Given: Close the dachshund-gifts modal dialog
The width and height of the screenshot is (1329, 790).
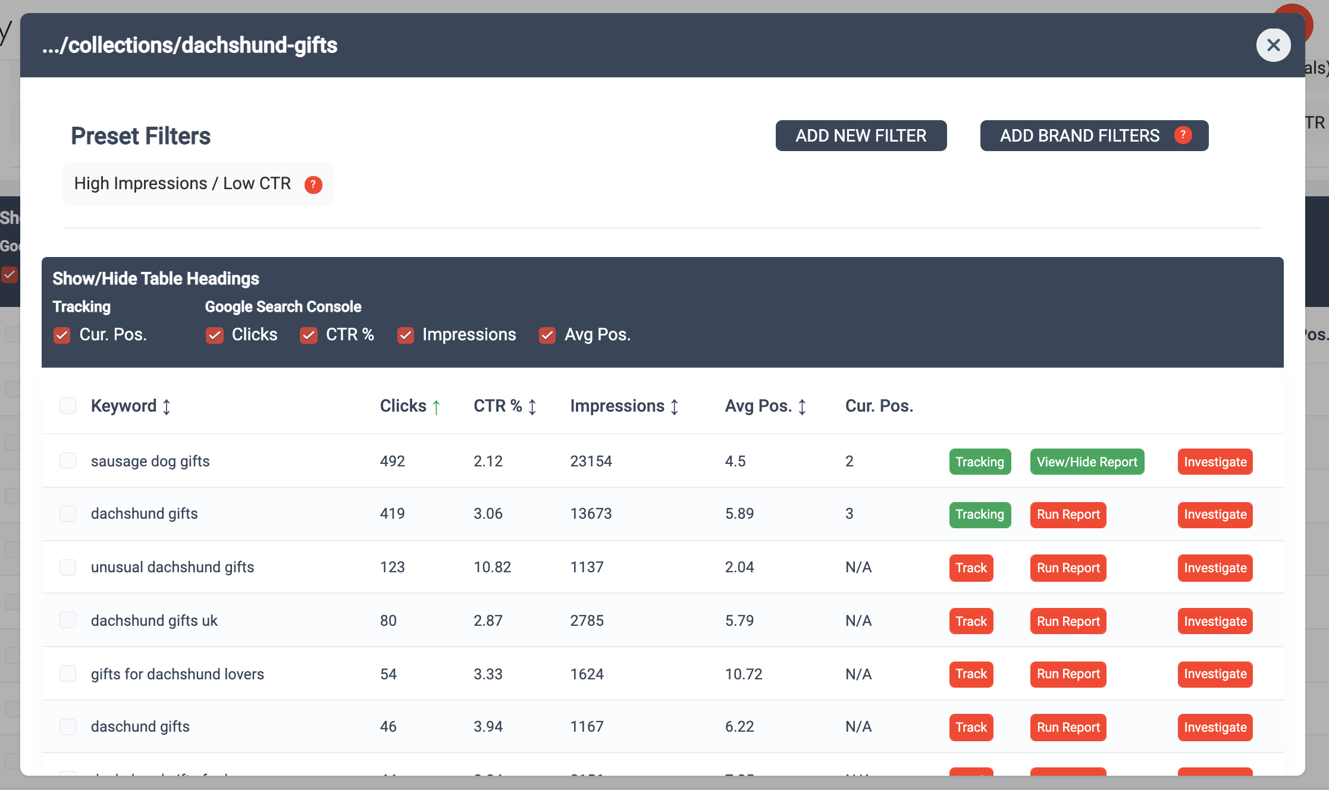Looking at the screenshot, I should click(1273, 45).
